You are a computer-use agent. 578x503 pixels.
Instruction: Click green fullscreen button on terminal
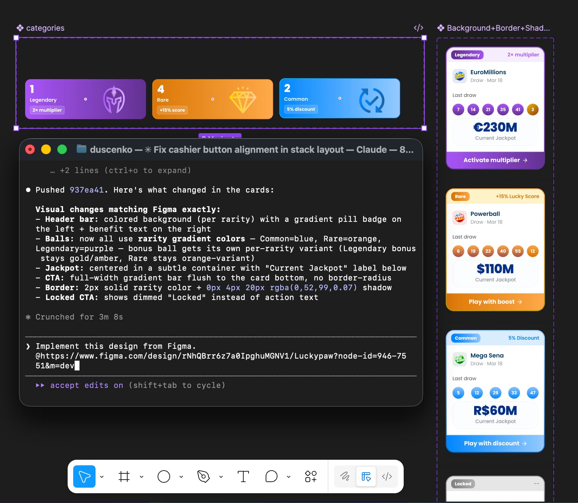pyautogui.click(x=62, y=149)
